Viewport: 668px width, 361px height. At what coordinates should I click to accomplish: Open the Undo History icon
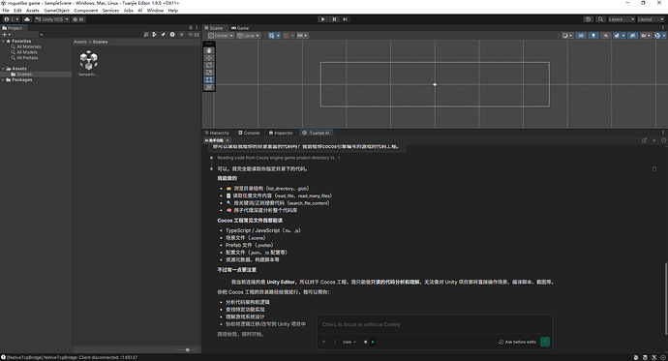[x=589, y=19]
